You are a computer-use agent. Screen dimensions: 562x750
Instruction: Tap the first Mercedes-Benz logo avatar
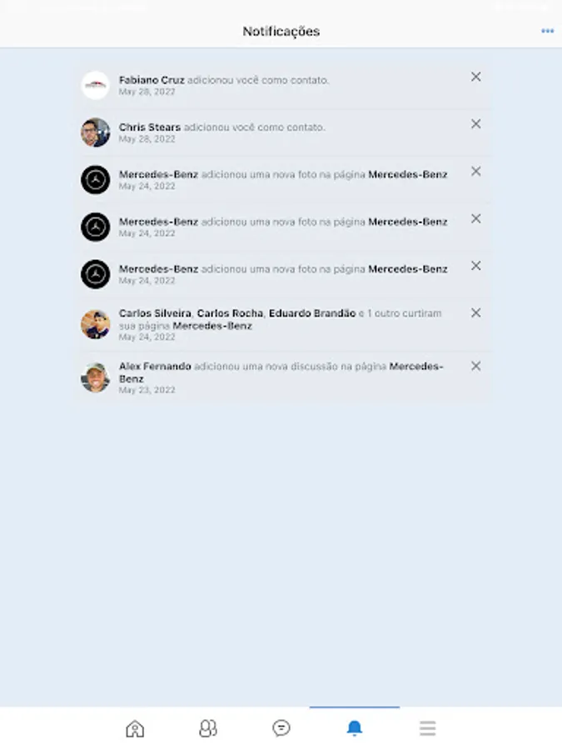click(95, 180)
